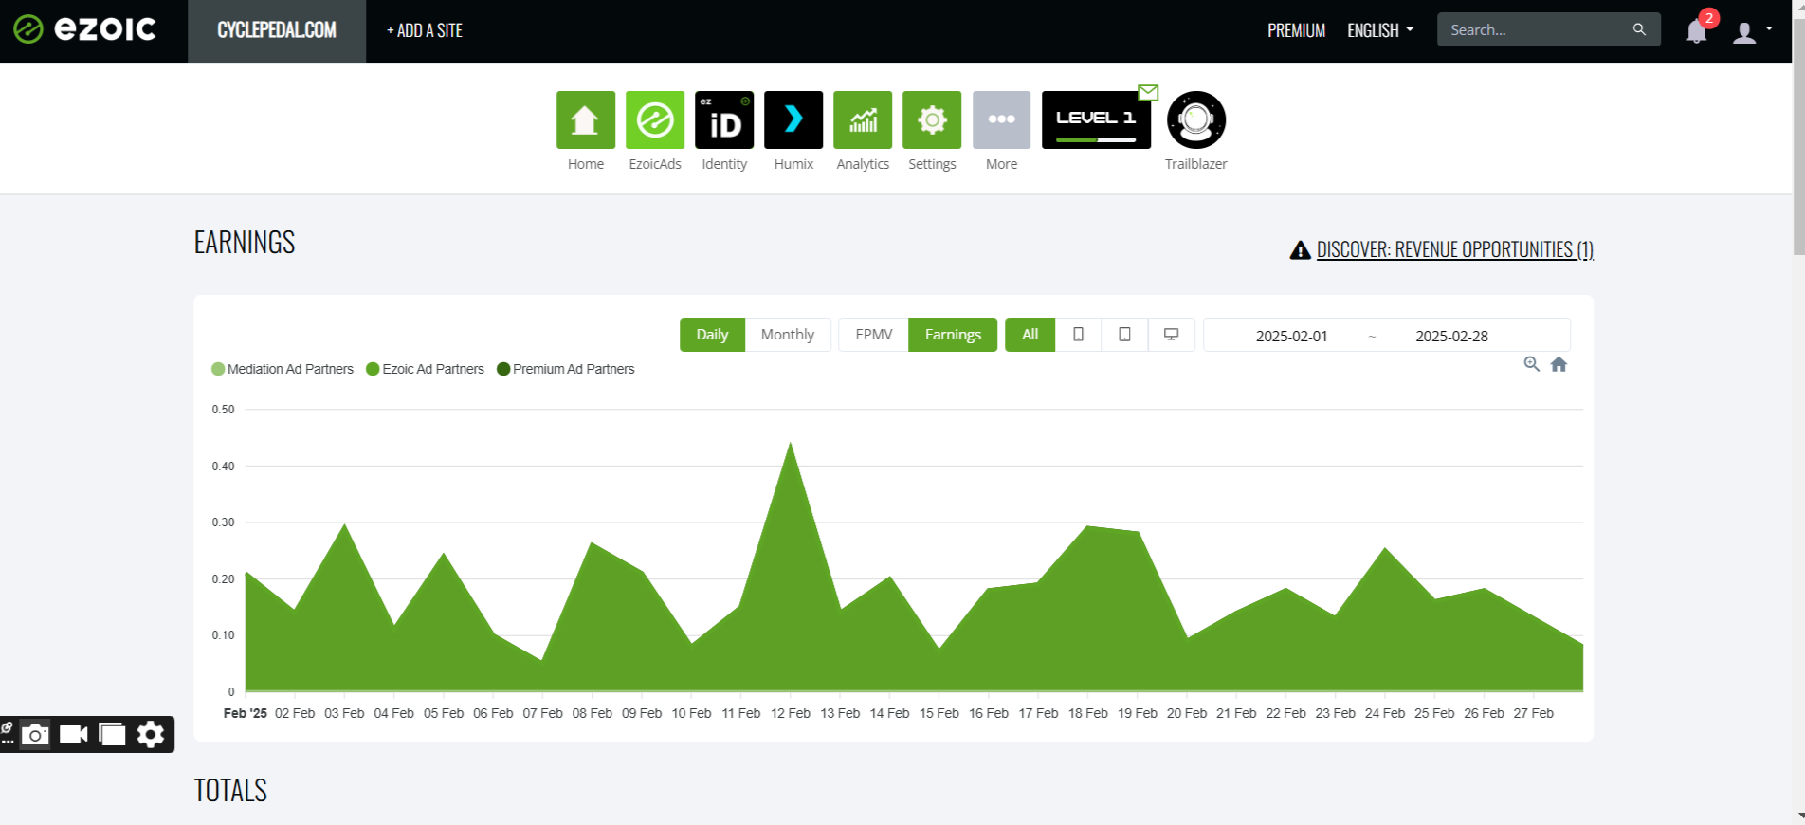Open the More options tile
The image size is (1805, 825).
[1001, 119]
